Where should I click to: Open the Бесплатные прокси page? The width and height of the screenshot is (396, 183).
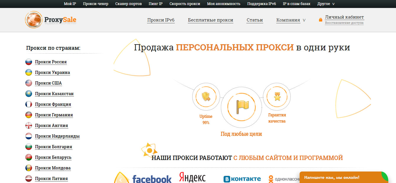pos(210,20)
